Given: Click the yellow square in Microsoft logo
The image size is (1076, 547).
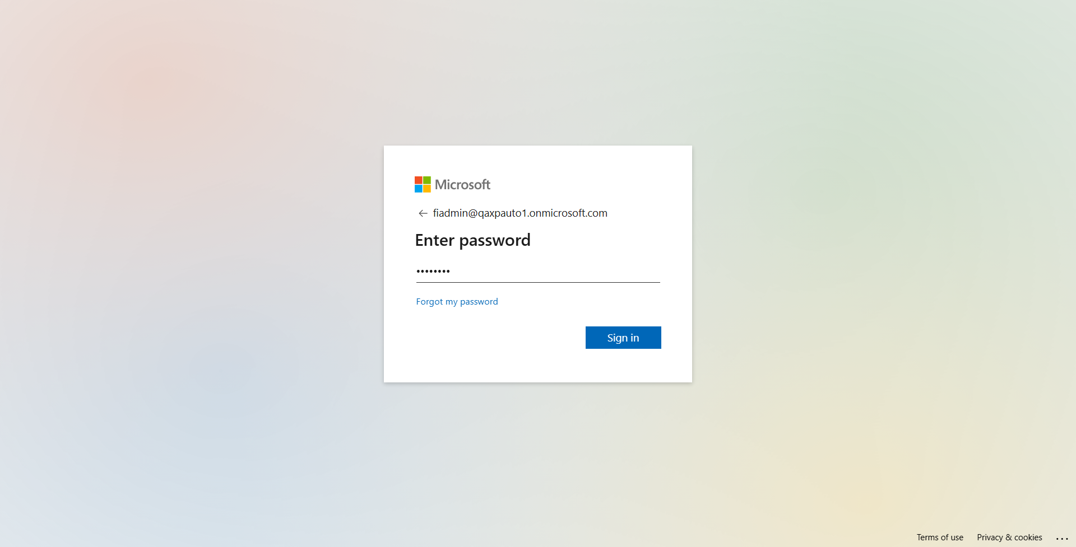Looking at the screenshot, I should 427,189.
